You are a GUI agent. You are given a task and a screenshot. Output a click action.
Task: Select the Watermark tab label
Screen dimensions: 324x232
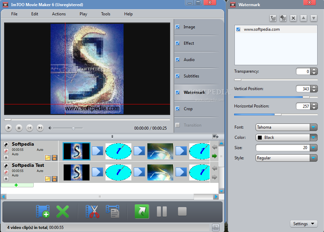[194, 92]
